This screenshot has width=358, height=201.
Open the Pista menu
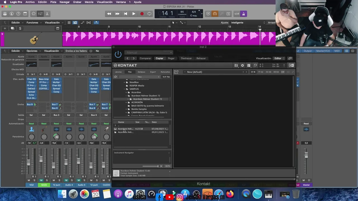pyautogui.click(x=53, y=2)
